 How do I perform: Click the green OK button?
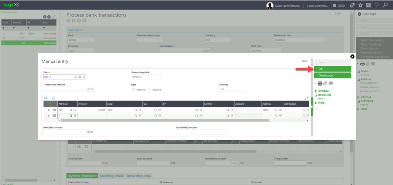point(332,69)
